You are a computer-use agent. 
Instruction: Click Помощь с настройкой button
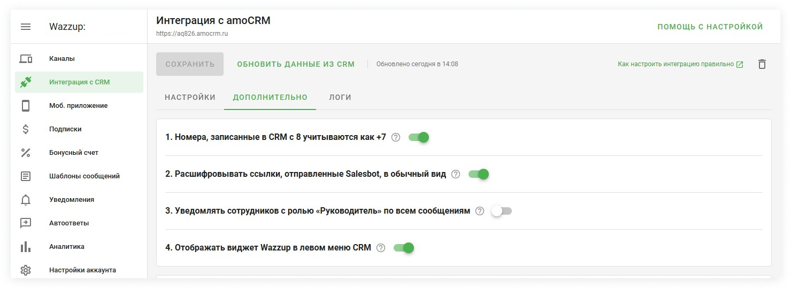click(x=710, y=27)
